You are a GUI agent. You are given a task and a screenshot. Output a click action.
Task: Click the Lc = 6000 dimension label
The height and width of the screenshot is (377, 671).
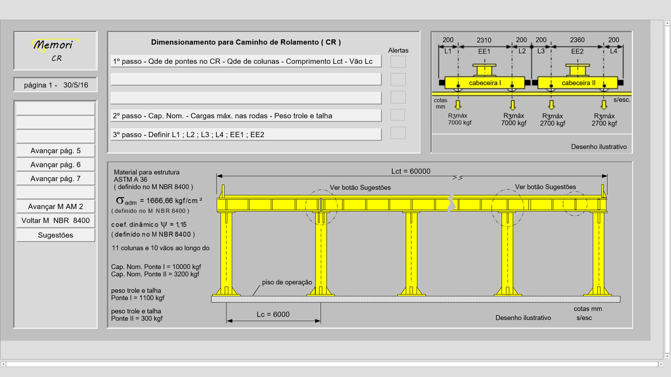click(x=273, y=314)
